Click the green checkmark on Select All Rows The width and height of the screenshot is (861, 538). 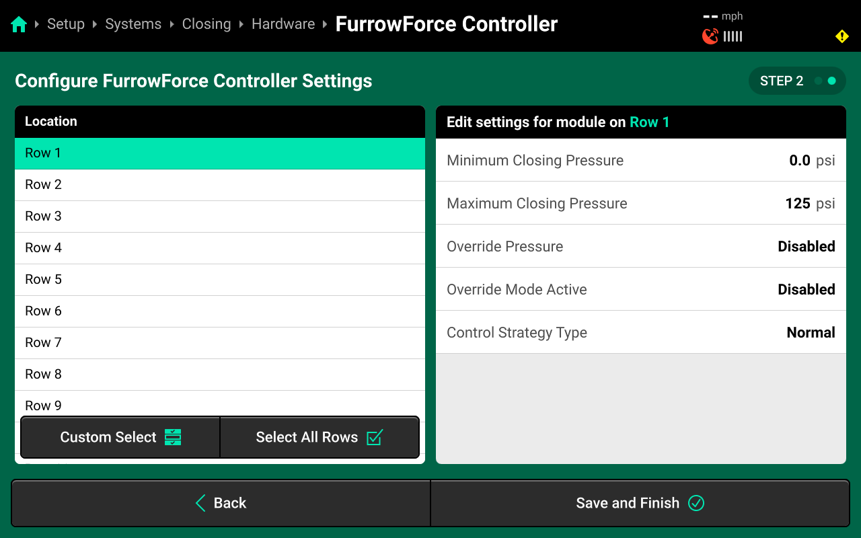[375, 437]
